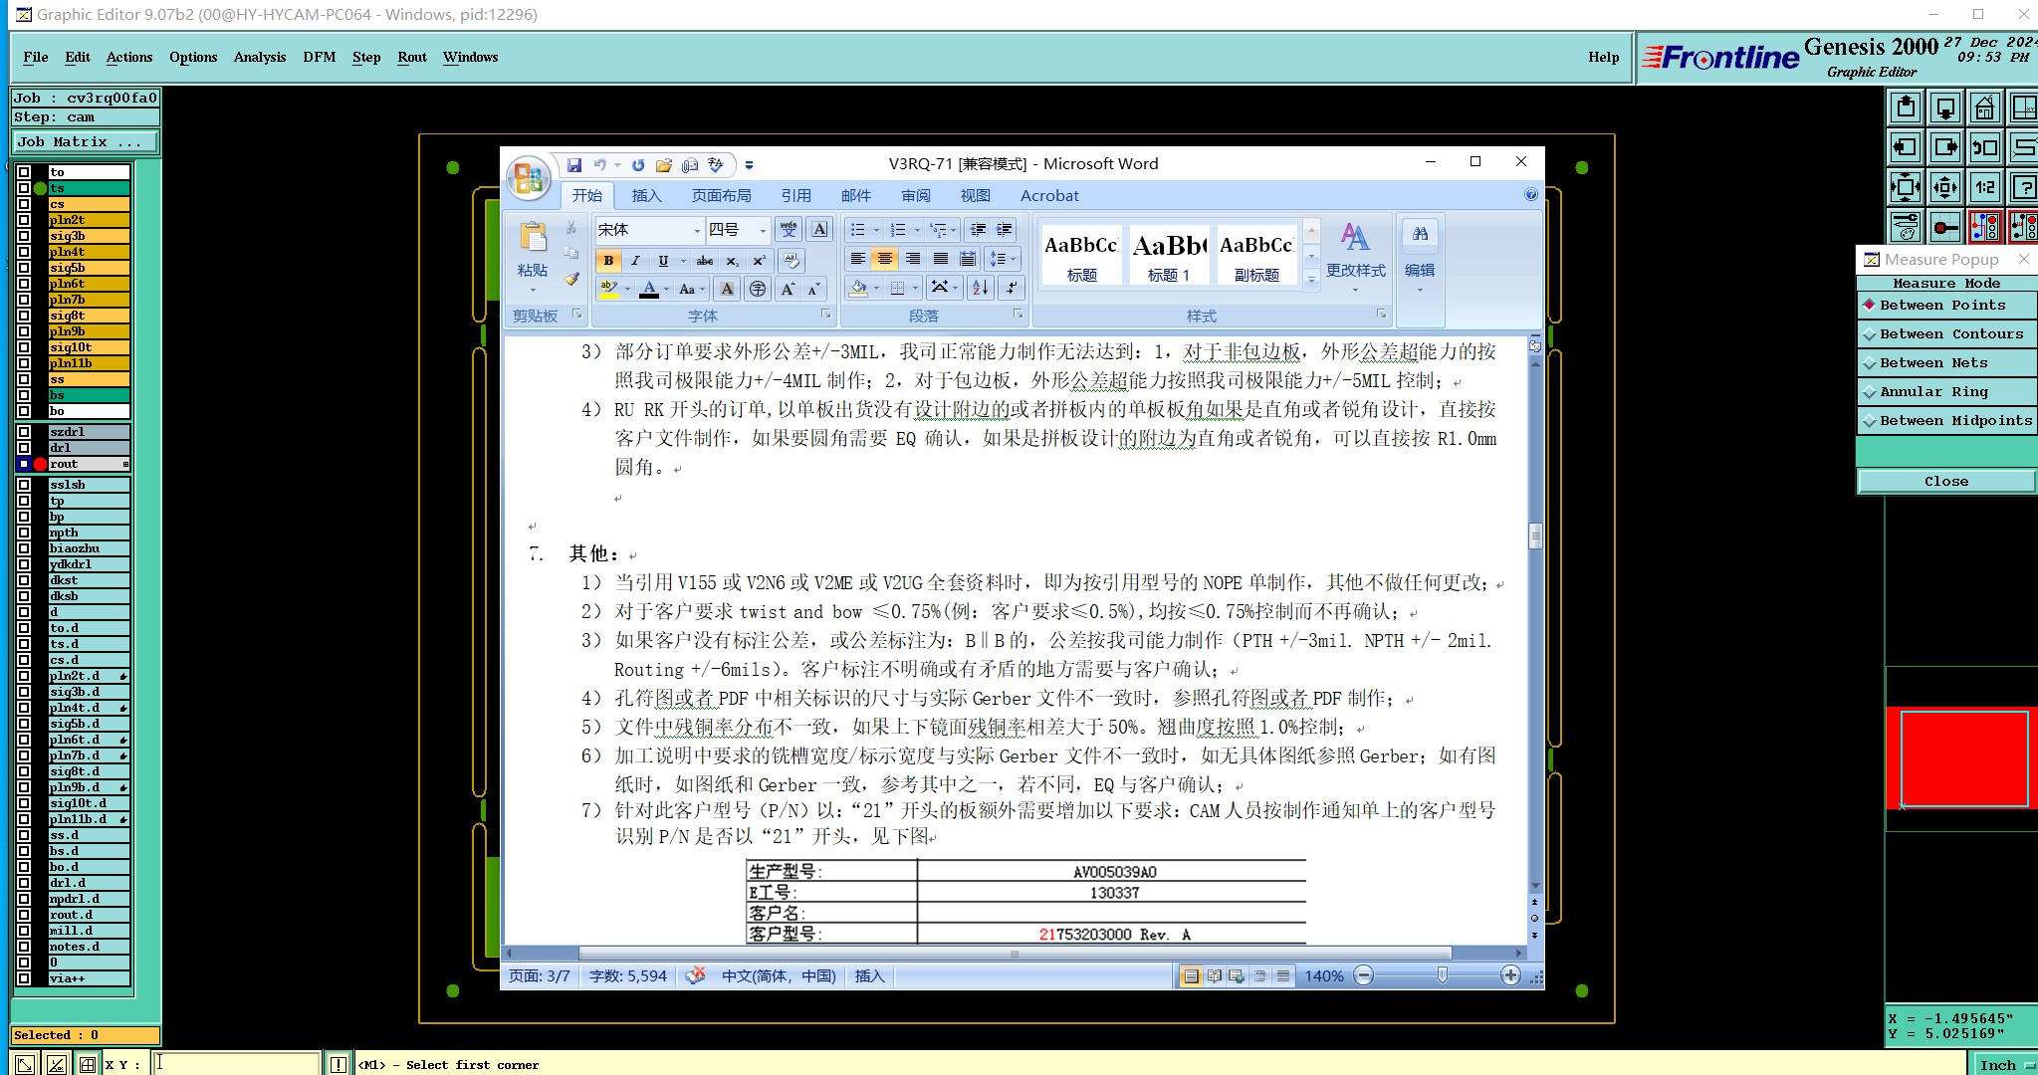2038x1075 pixels.
Task: Open the Analysis menu in Genesis
Action: pyautogui.click(x=260, y=57)
